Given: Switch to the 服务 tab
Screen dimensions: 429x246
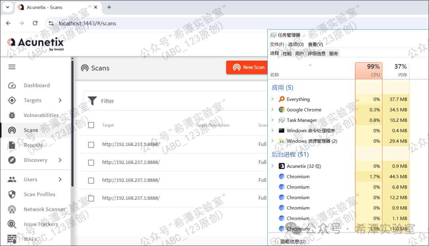Looking at the screenshot, I should [334, 54].
